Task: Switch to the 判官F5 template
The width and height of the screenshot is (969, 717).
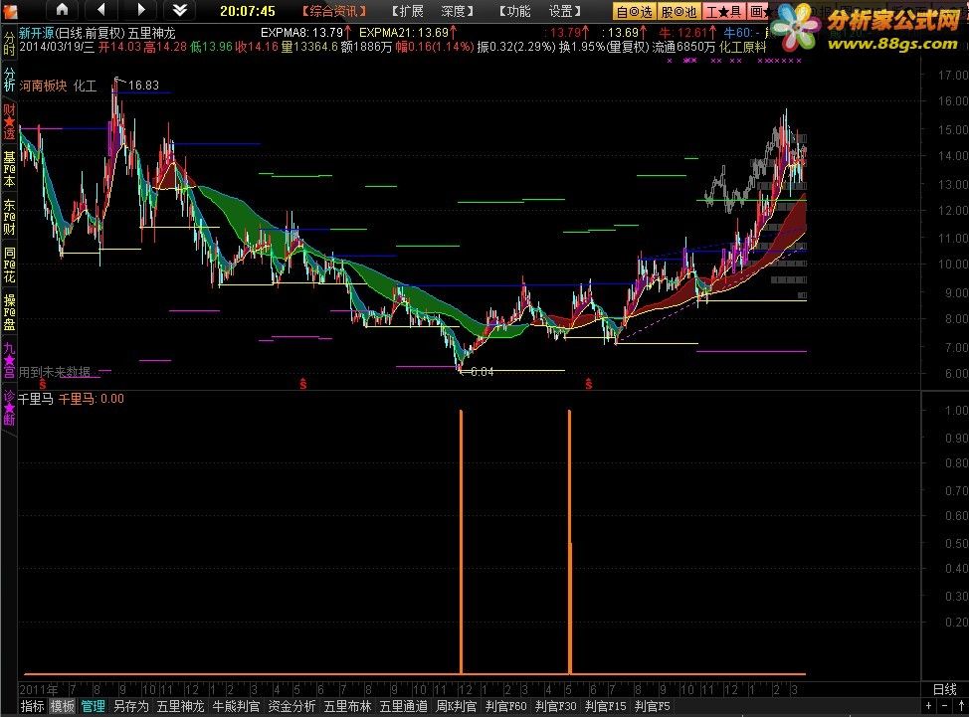Action: (652, 706)
